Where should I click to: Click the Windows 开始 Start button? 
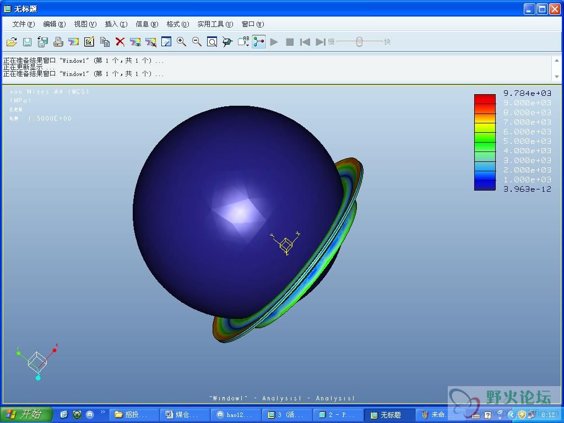26,414
